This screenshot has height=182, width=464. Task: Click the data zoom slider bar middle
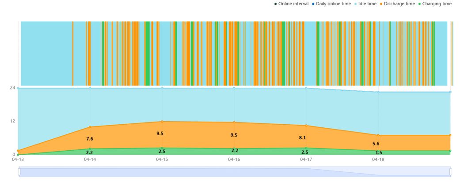[235, 172]
